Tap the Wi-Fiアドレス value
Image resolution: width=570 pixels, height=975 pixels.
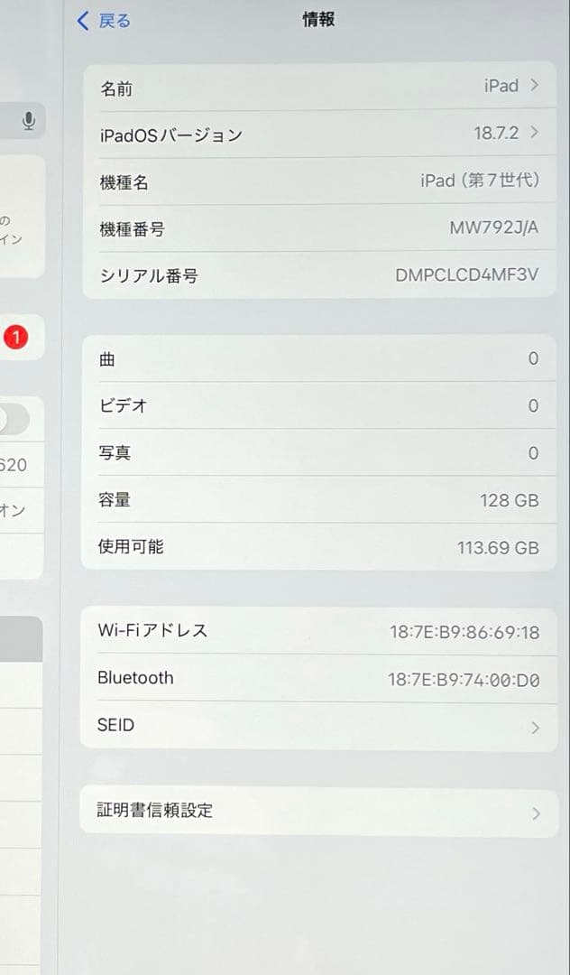[469, 630]
